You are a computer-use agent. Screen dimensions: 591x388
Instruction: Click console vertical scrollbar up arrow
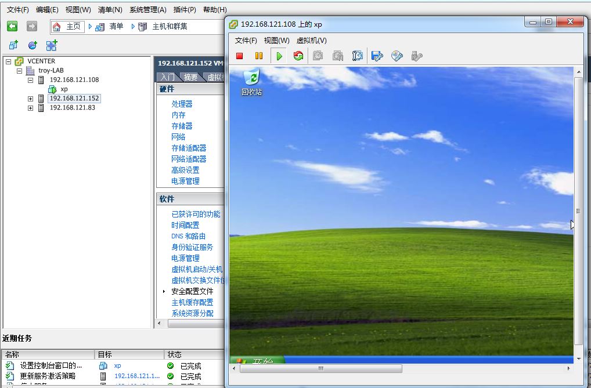(x=579, y=71)
